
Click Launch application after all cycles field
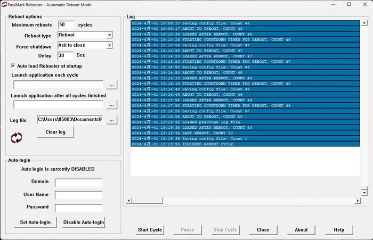pyautogui.click(x=59, y=105)
